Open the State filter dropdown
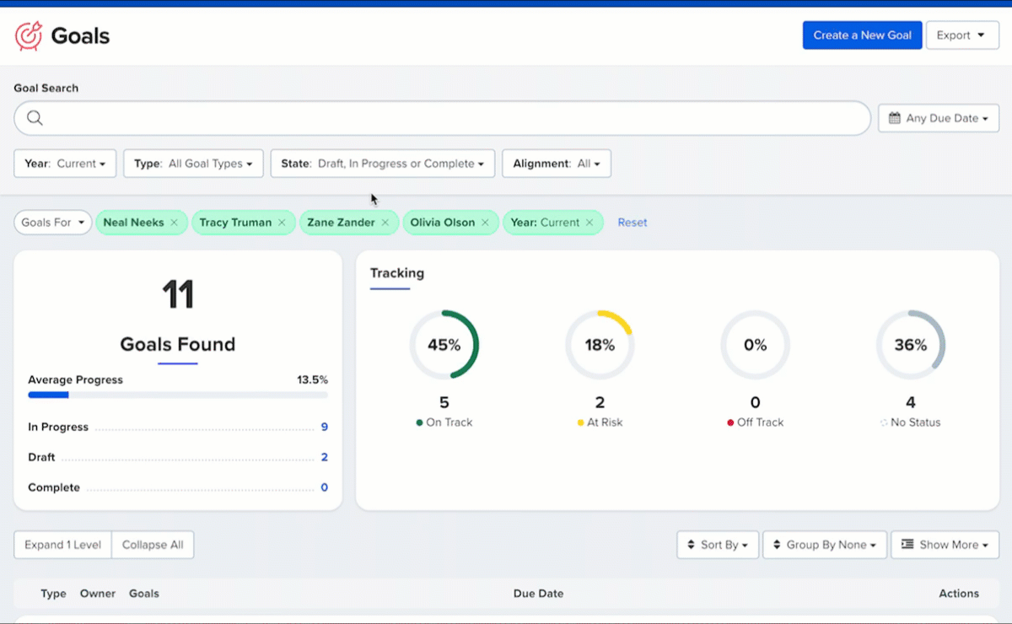The image size is (1012, 624). coord(382,164)
